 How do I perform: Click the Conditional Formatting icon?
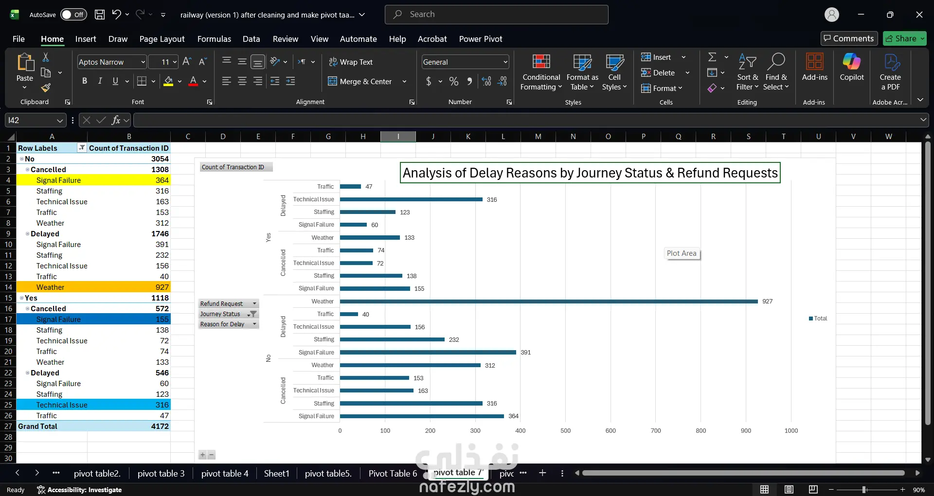pyautogui.click(x=541, y=62)
